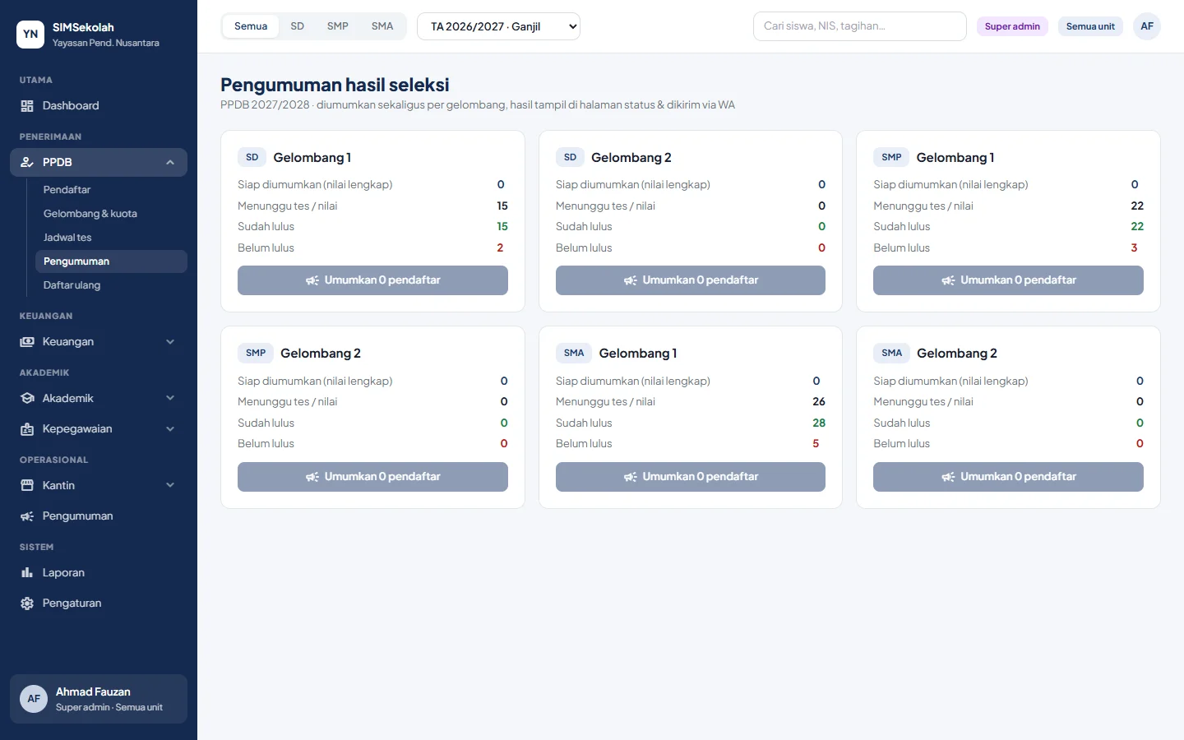Image resolution: width=1184 pixels, height=740 pixels.
Task: Expand the Kantin menu chevron
Action: (x=170, y=486)
